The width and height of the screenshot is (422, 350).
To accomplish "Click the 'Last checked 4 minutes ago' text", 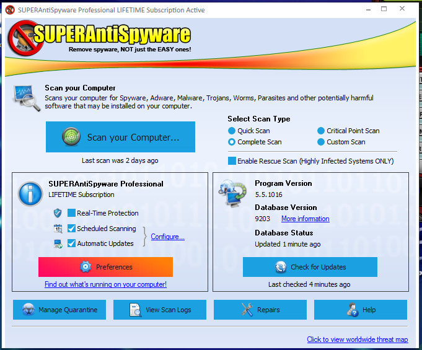I will [309, 284].
